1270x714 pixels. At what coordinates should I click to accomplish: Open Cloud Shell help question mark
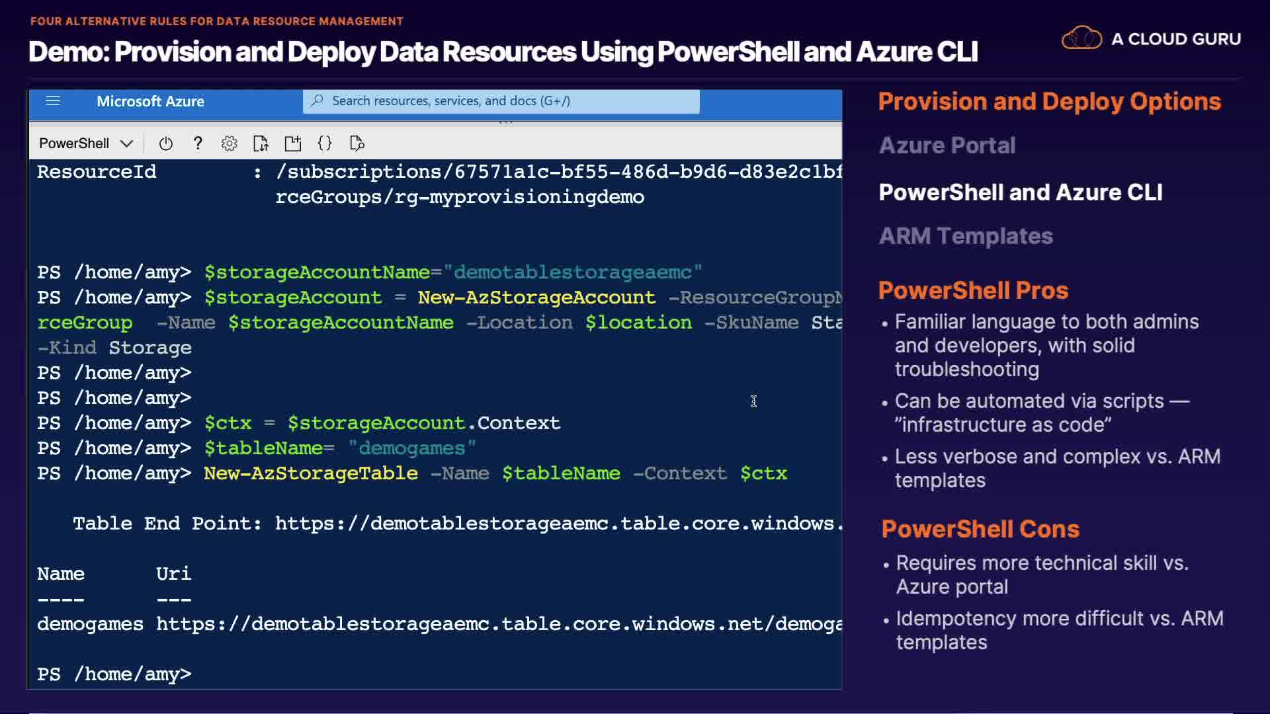coord(197,143)
